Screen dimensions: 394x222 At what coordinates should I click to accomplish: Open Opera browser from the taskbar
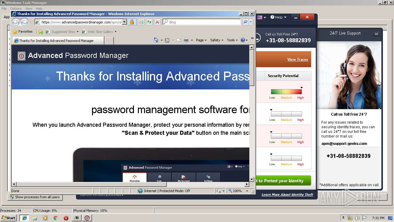(x=66, y=218)
